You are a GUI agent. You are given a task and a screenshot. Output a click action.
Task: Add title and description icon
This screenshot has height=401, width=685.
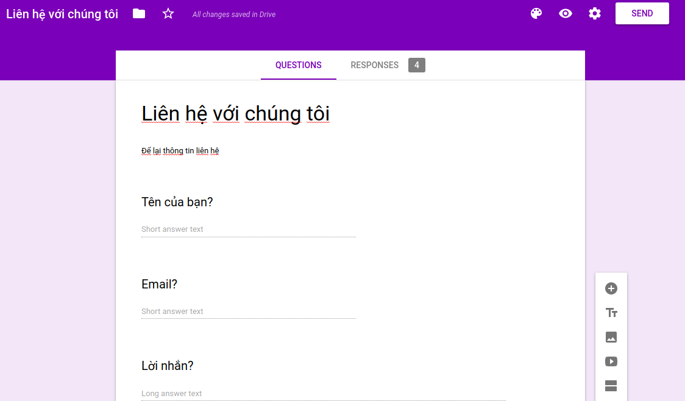click(611, 313)
